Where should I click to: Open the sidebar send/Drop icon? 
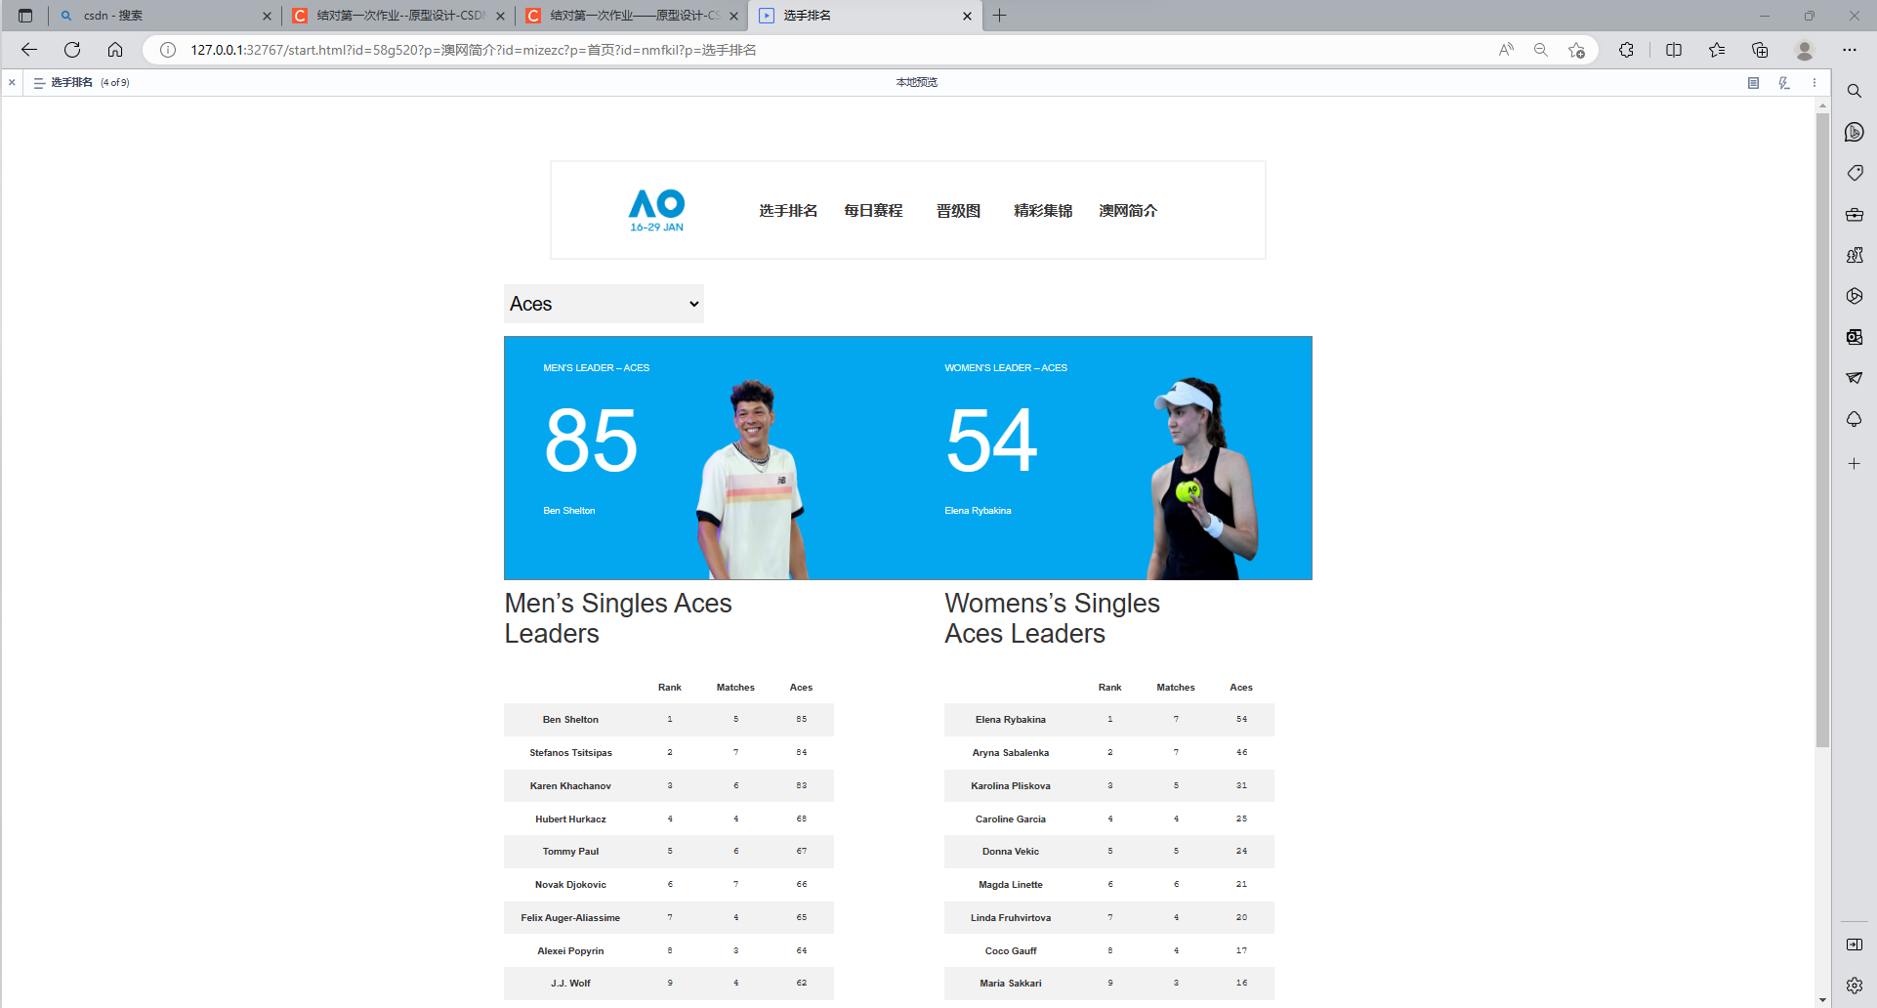1855,378
